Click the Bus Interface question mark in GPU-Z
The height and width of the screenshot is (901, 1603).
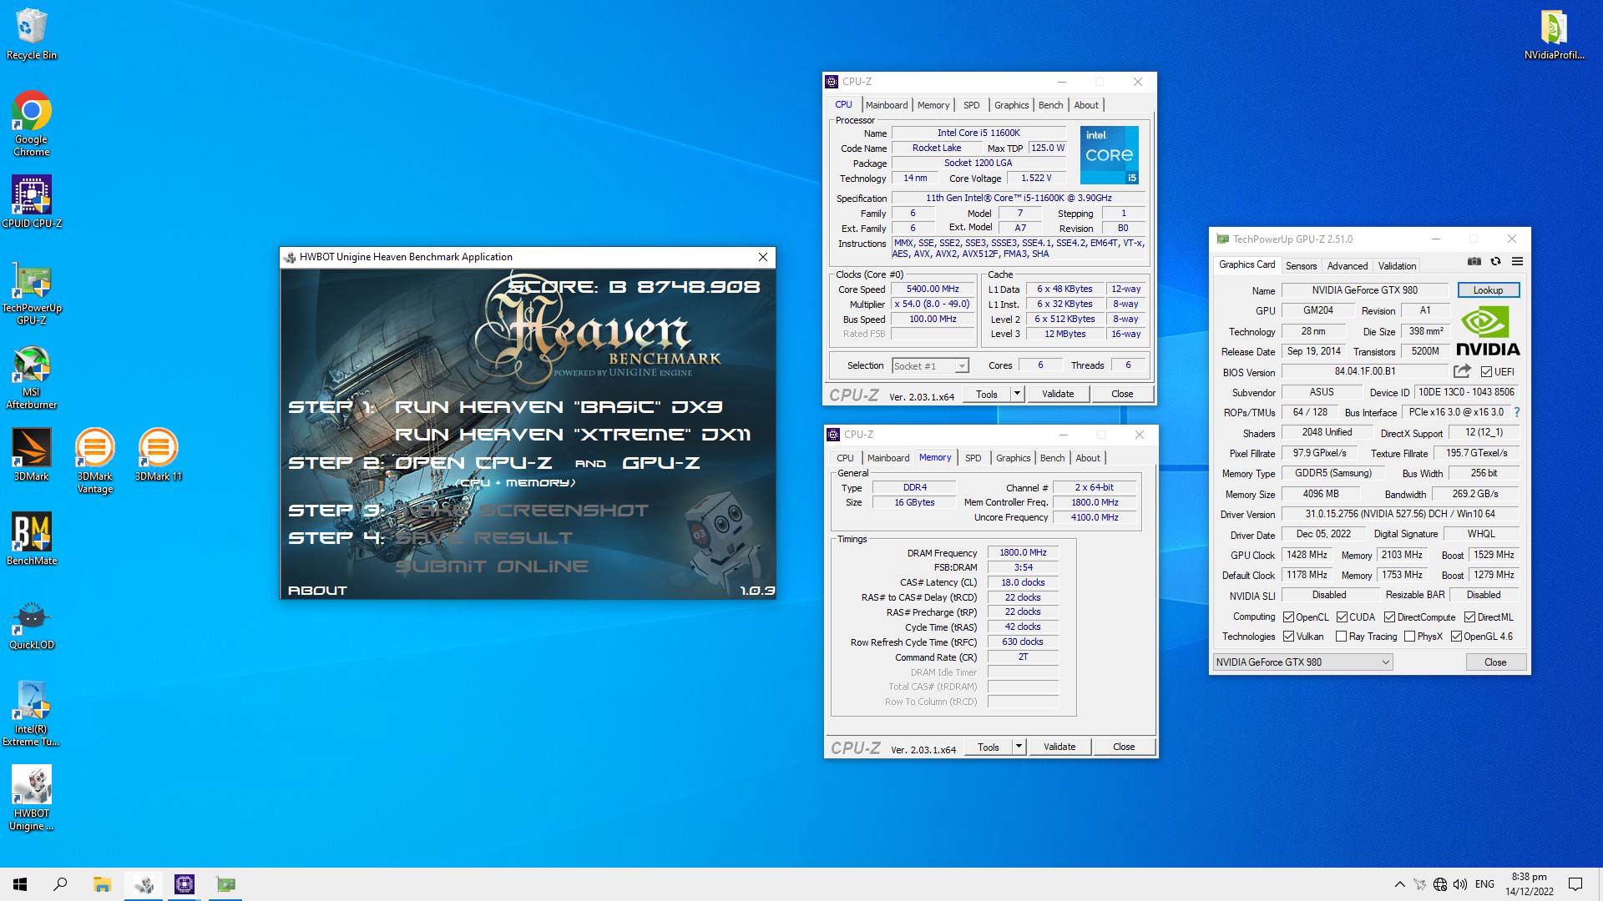tap(1516, 412)
